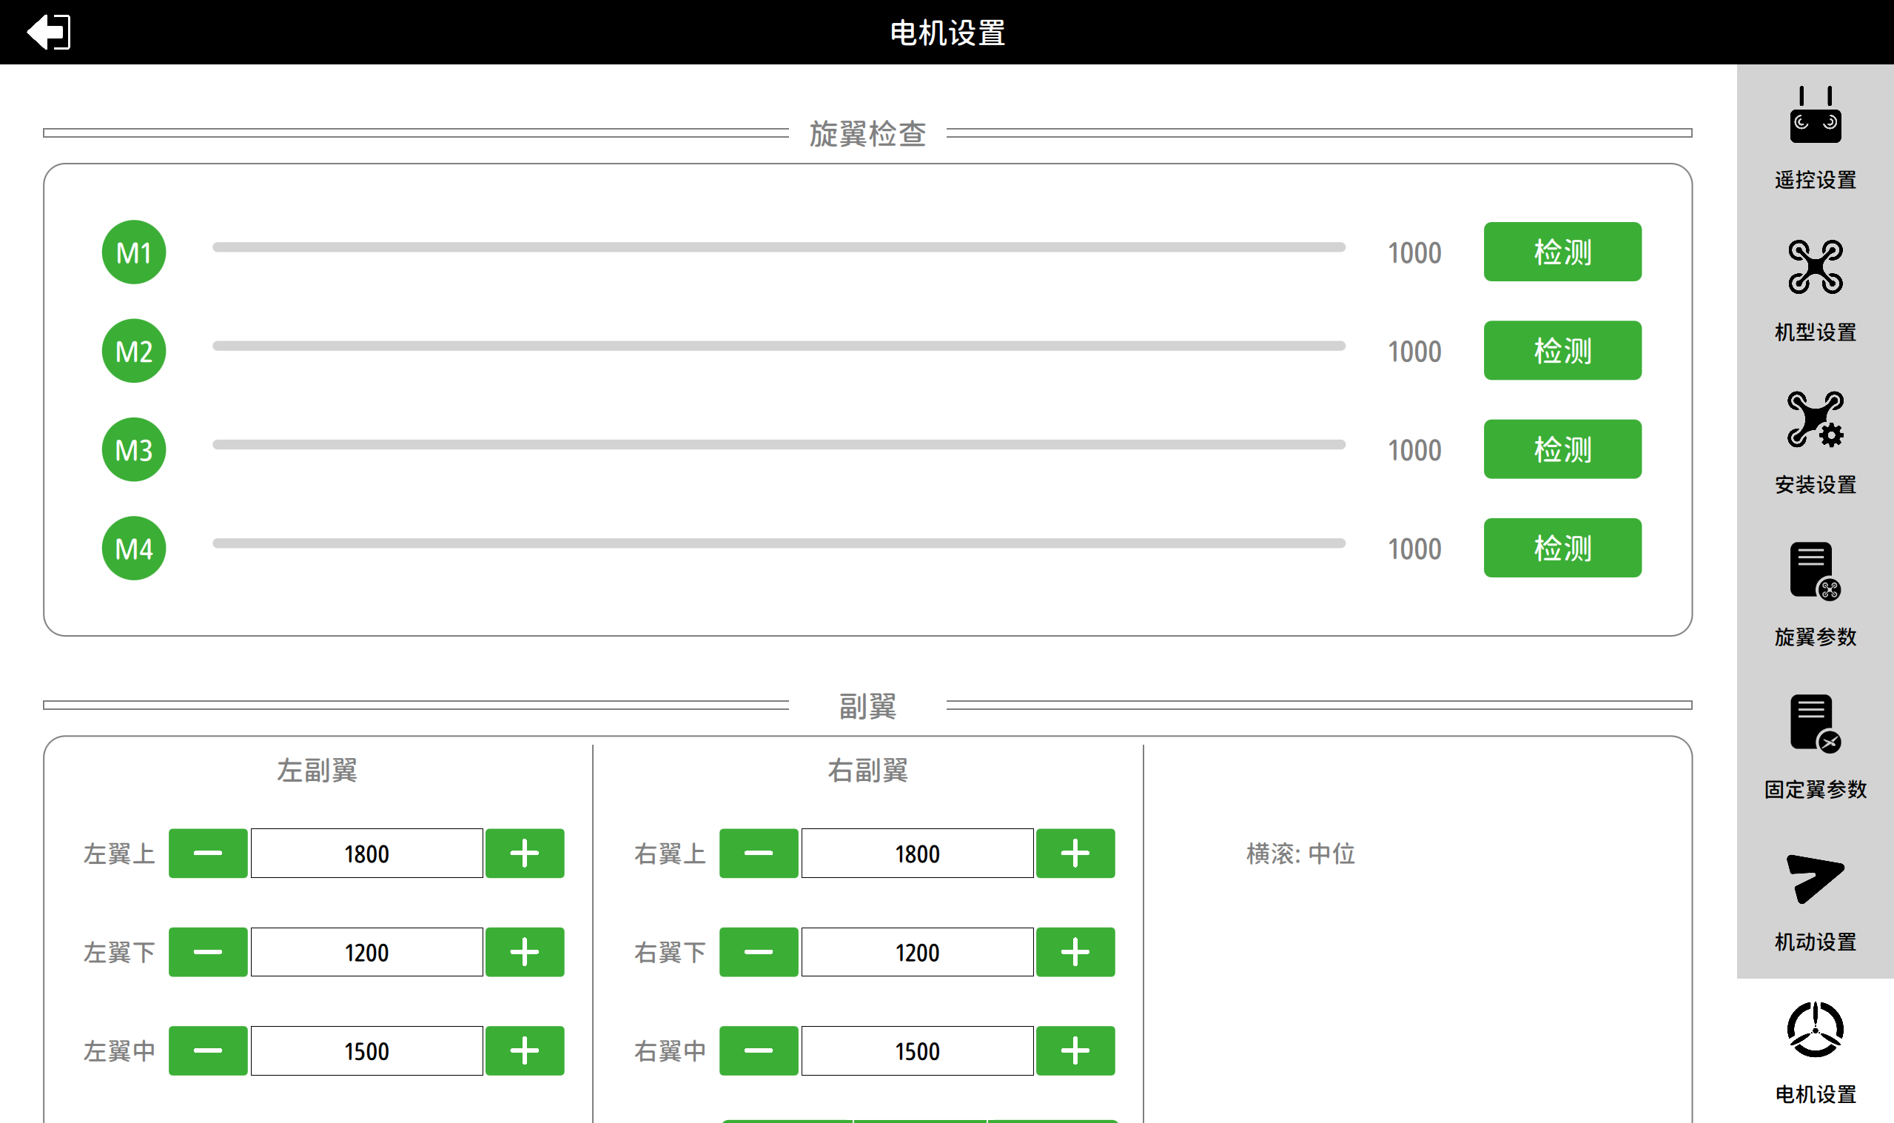1894x1123 pixels.
Task: Click the M1 motor circle badge
Action: click(x=134, y=252)
